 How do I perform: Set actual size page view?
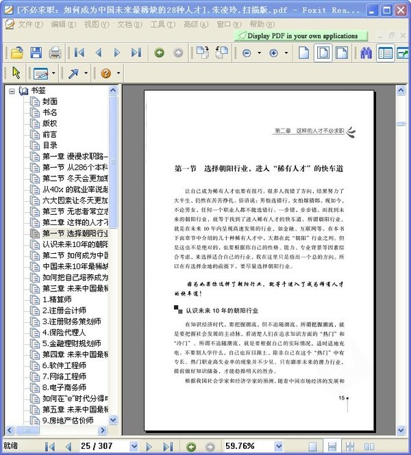(x=304, y=53)
